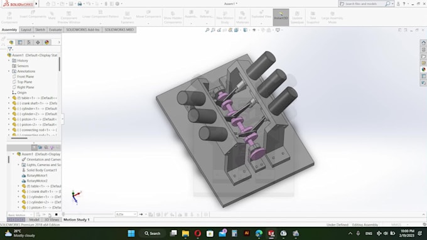Click the Zoom to Fit magnifier icon
The width and height of the screenshot is (427, 240).
tap(207, 30)
